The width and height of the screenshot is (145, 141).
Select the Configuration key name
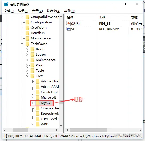coord(41,22)
